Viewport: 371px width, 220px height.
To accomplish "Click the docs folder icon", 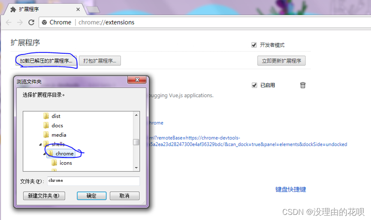I will coord(46,125).
